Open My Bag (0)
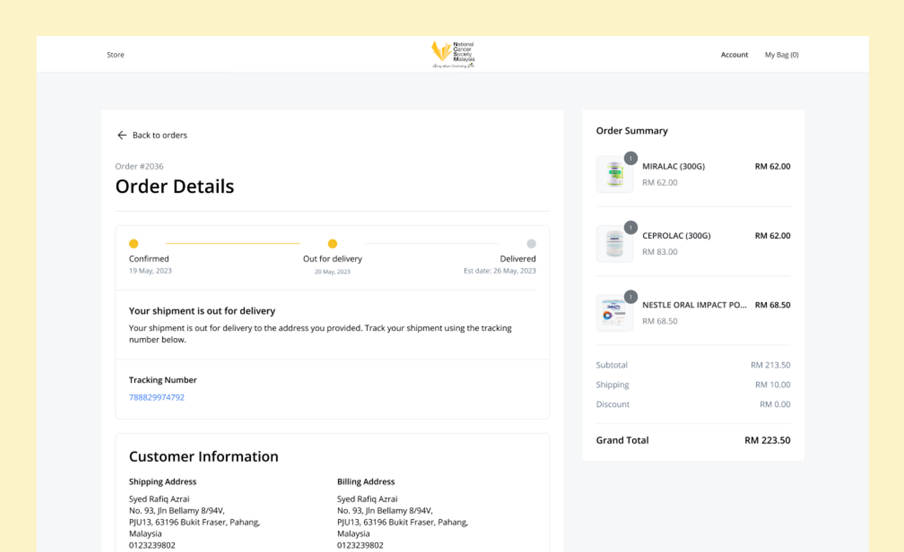Image resolution: width=904 pixels, height=552 pixels. pyautogui.click(x=781, y=55)
